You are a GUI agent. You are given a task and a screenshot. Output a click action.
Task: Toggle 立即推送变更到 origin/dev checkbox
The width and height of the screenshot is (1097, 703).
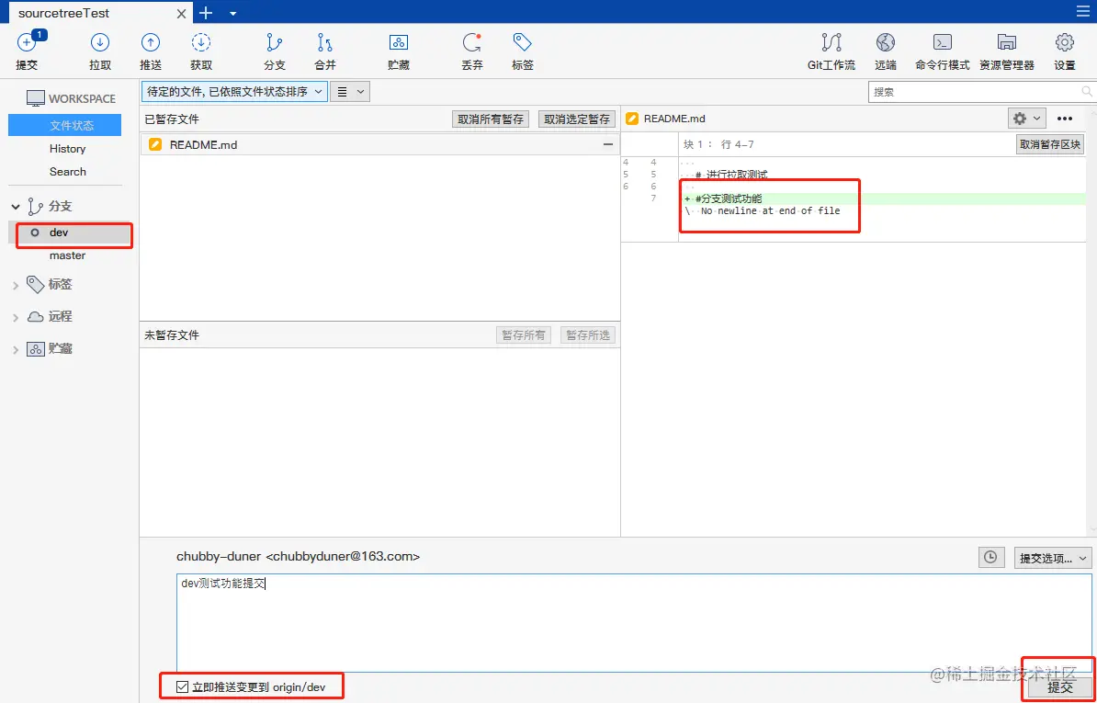[183, 686]
